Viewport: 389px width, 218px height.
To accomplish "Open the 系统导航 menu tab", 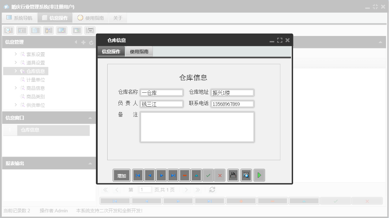I will point(19,17).
